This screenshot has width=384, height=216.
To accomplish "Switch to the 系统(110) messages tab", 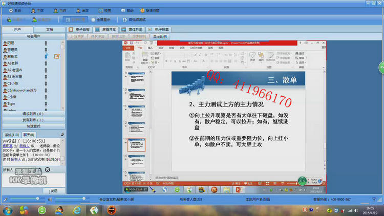I will coord(12,135).
